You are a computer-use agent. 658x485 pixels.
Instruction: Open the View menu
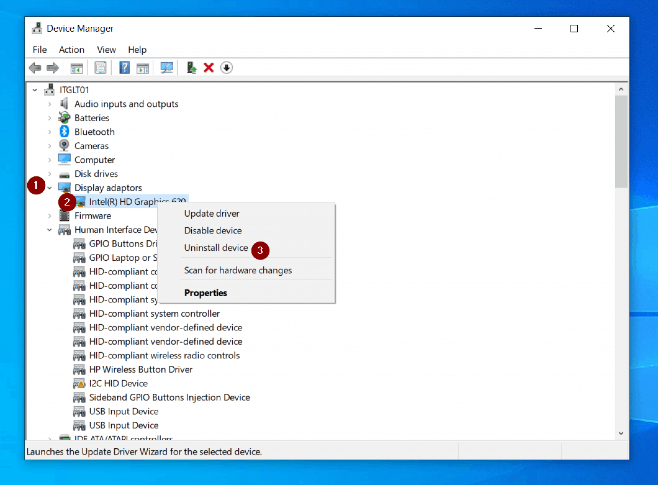point(106,49)
